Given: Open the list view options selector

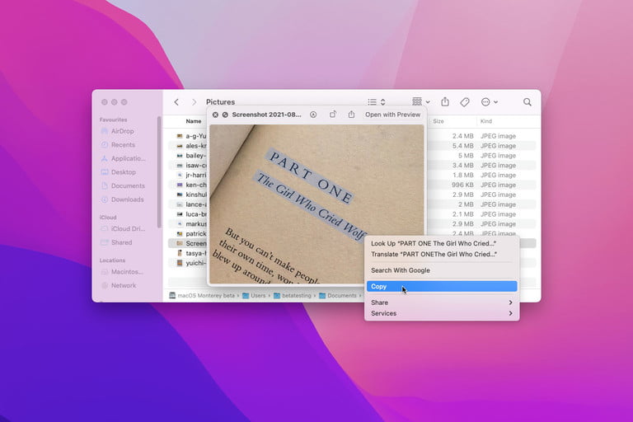Looking at the screenshot, I should [376, 102].
